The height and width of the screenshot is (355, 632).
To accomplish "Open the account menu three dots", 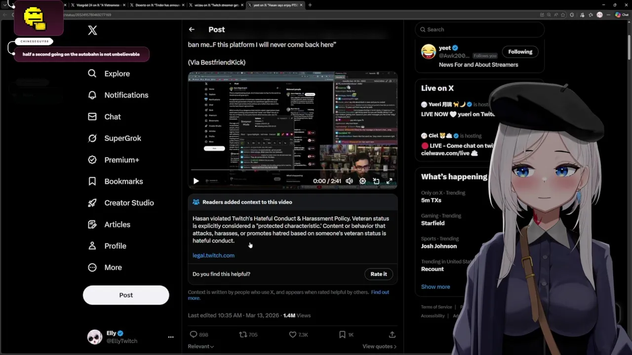I will 171,337.
